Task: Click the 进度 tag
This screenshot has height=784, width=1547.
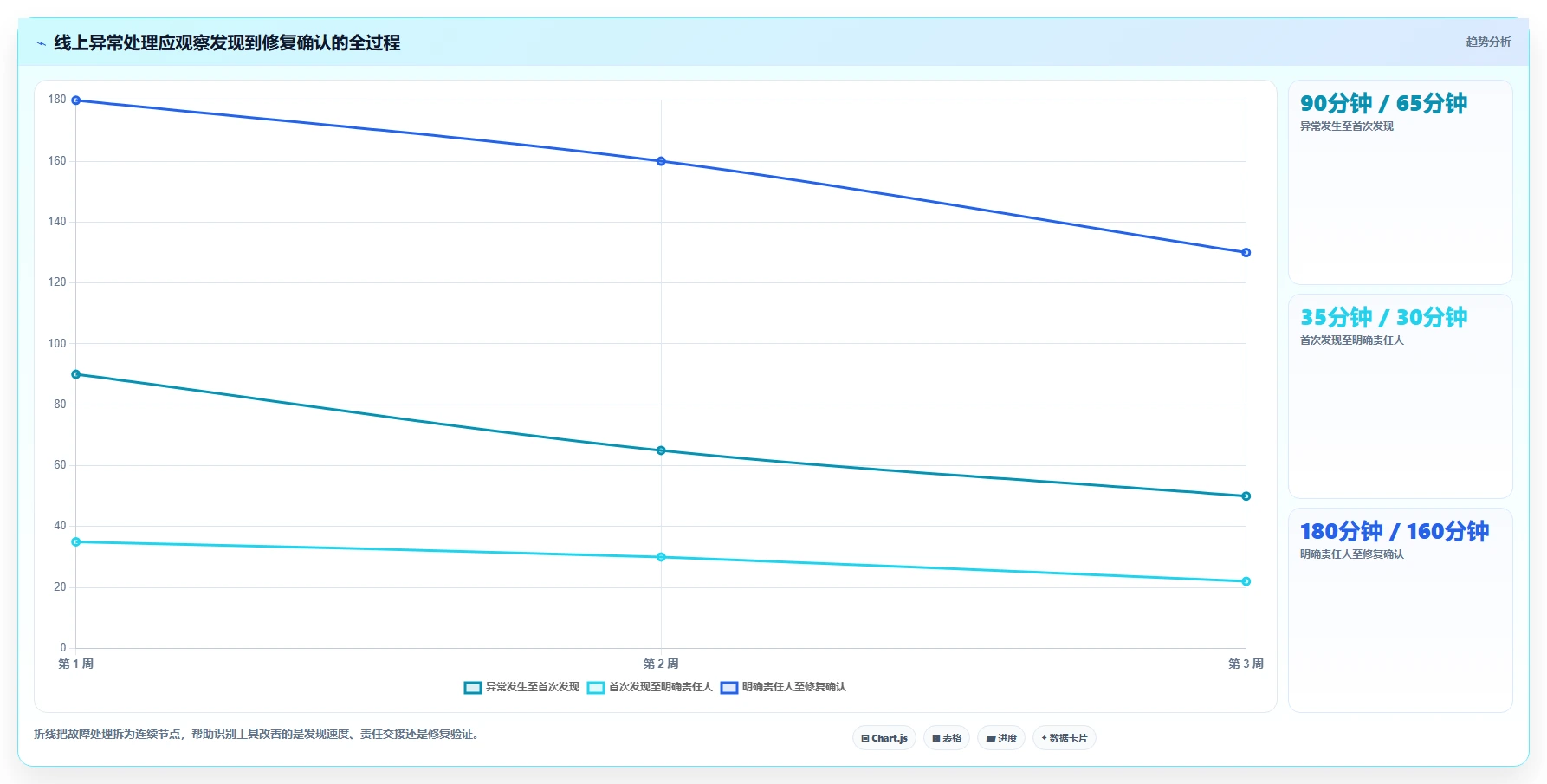Action: click(x=1001, y=738)
